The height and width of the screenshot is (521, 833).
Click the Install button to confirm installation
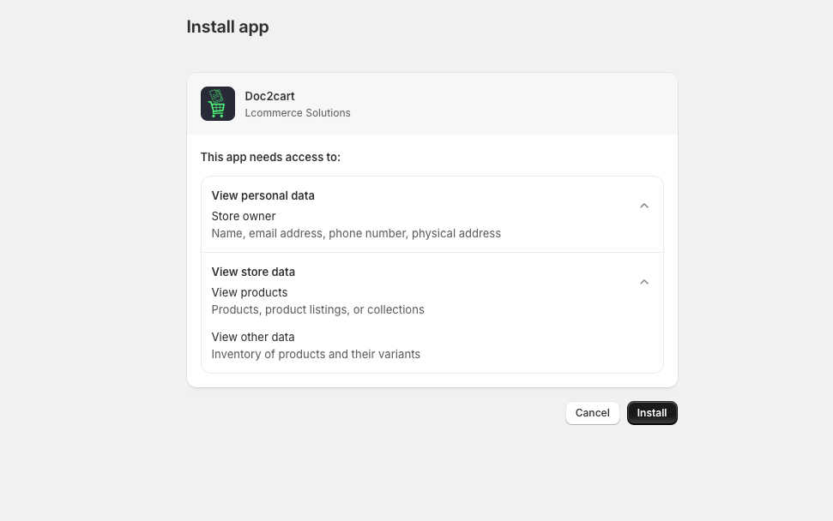click(x=652, y=412)
